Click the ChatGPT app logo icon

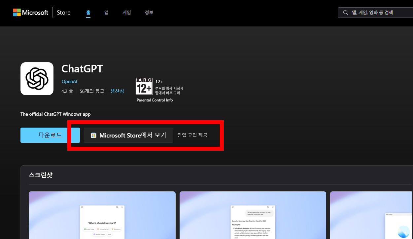(37, 79)
